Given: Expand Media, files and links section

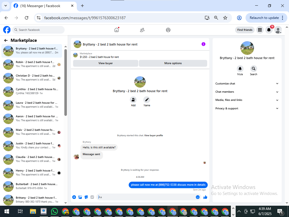Looking at the screenshot, I should pos(247,100).
